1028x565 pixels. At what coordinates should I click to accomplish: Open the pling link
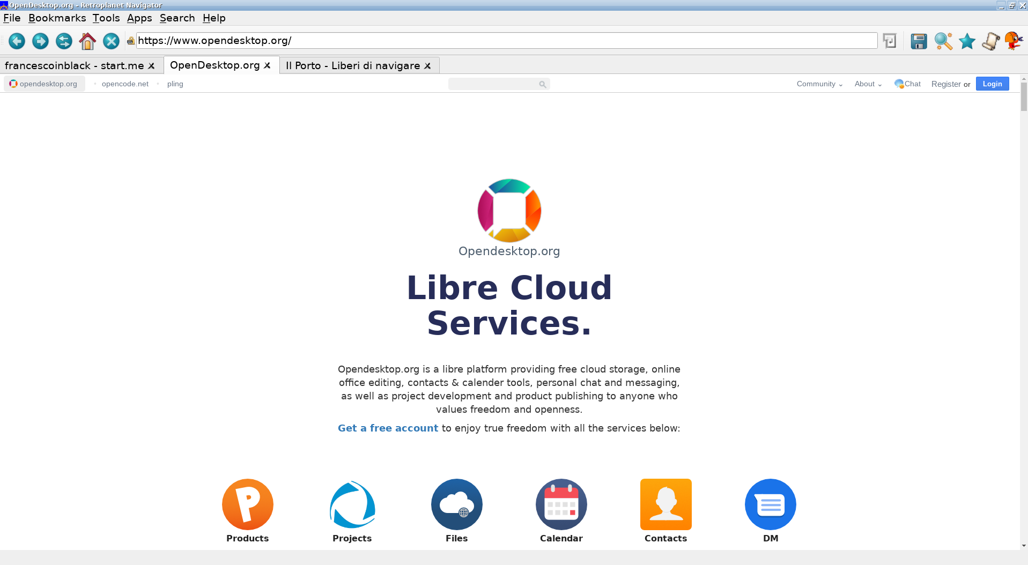pos(175,84)
